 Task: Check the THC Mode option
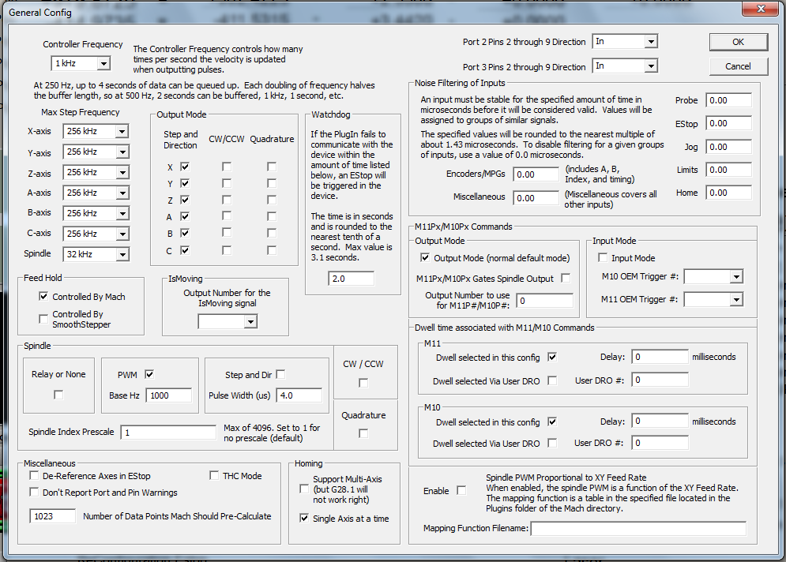215,476
